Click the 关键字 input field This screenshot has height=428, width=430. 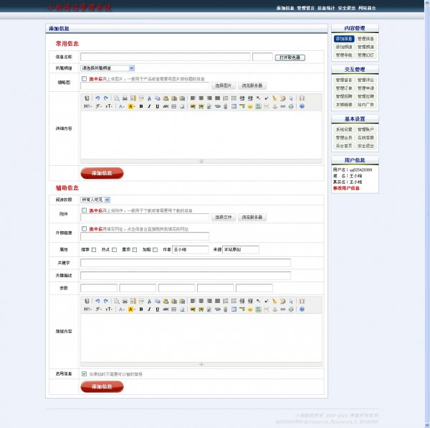point(186,262)
